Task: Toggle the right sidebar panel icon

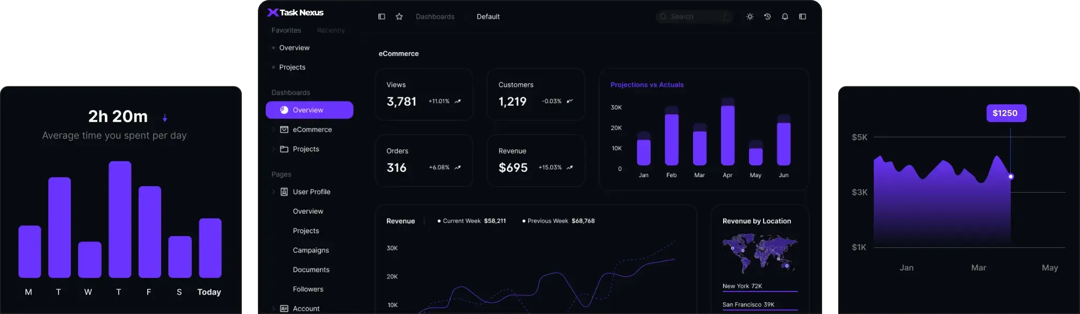Action: click(x=803, y=17)
